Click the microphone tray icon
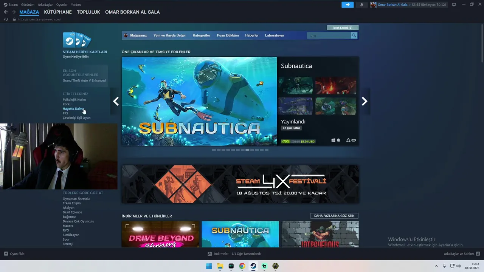Viewport: 484px width, 272px height. pos(444,266)
